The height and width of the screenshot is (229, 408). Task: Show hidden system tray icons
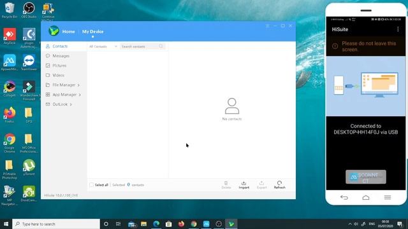350,224
